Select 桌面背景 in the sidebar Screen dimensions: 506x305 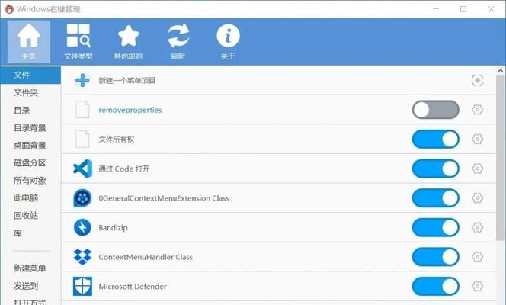[30, 145]
